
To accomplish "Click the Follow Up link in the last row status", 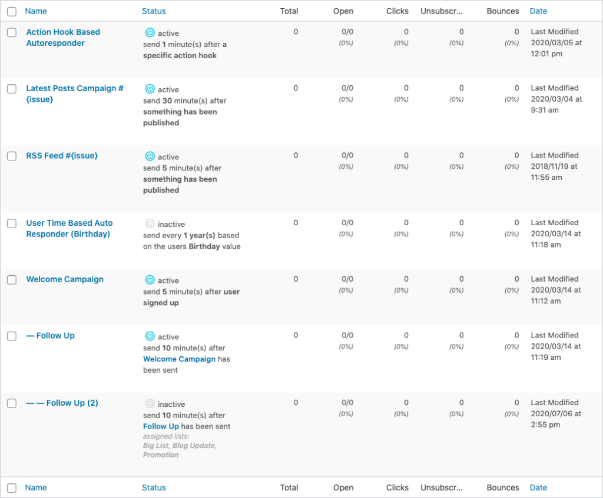I will click(x=161, y=426).
